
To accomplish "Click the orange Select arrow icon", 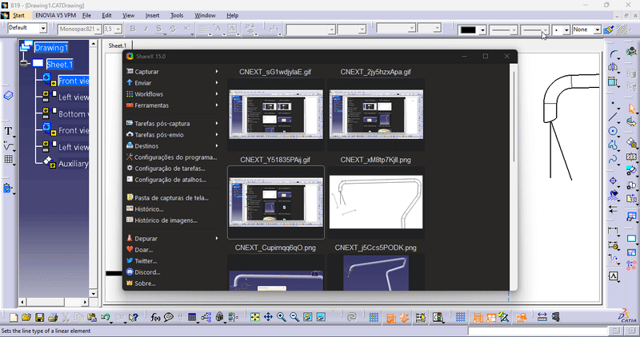I will coord(632,109).
